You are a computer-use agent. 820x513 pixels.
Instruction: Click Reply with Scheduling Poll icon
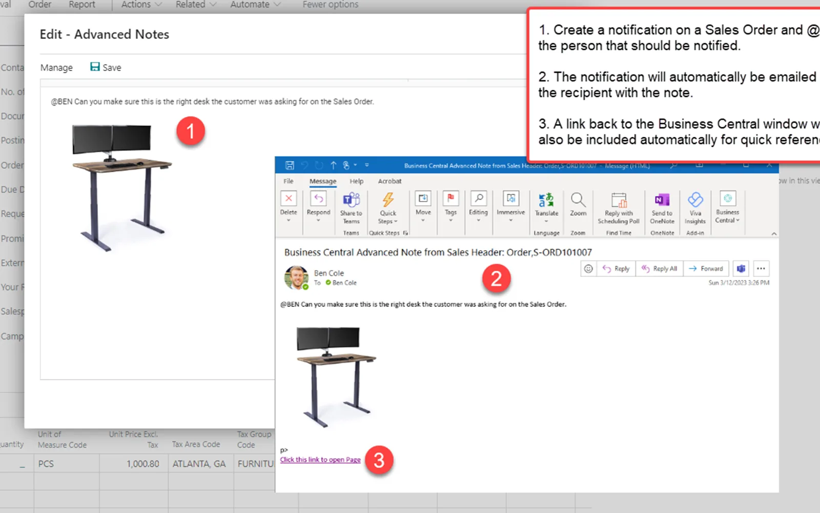tap(619, 200)
